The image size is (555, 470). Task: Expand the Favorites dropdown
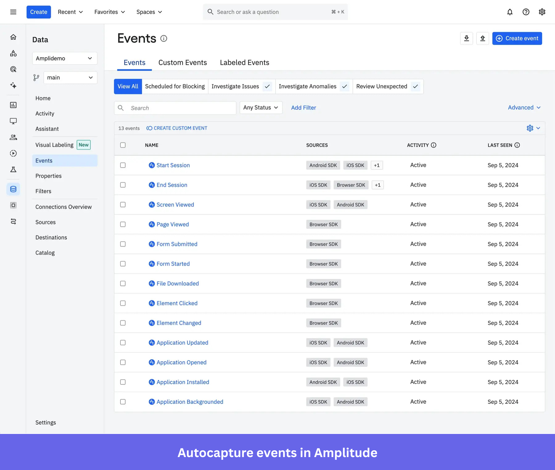tap(110, 12)
